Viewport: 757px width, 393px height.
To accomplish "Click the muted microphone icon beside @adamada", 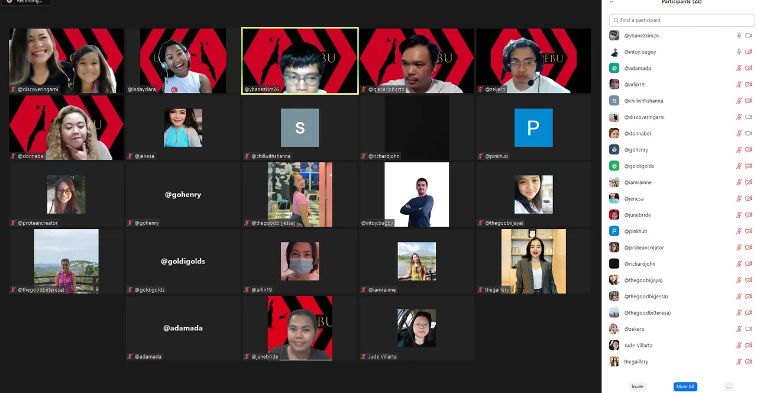I will point(739,68).
